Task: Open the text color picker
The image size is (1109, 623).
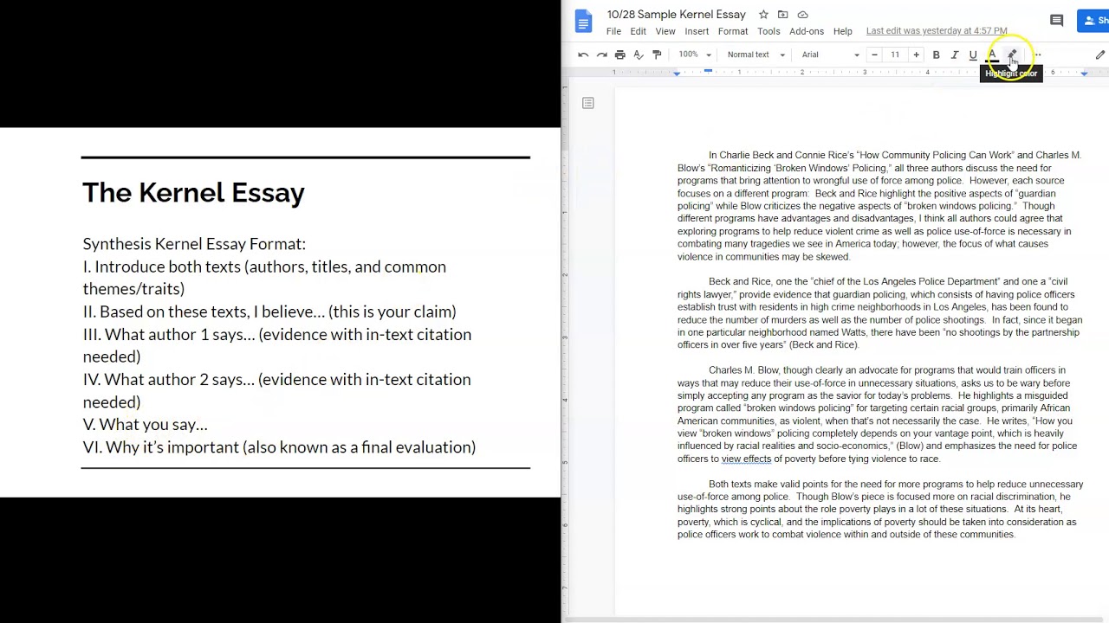Action: (992, 55)
